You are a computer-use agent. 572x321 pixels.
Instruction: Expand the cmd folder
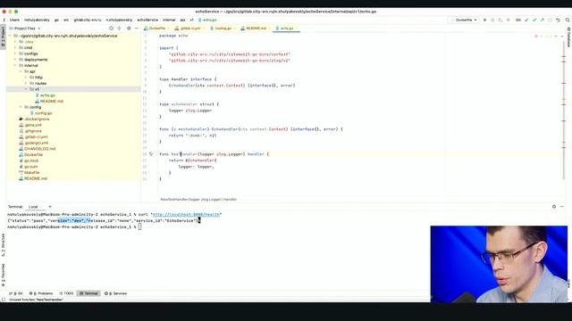tap(15, 47)
